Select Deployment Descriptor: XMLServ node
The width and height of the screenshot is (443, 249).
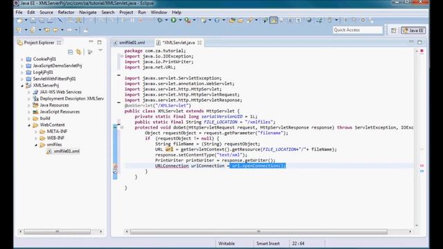pyautogui.click(x=72, y=98)
